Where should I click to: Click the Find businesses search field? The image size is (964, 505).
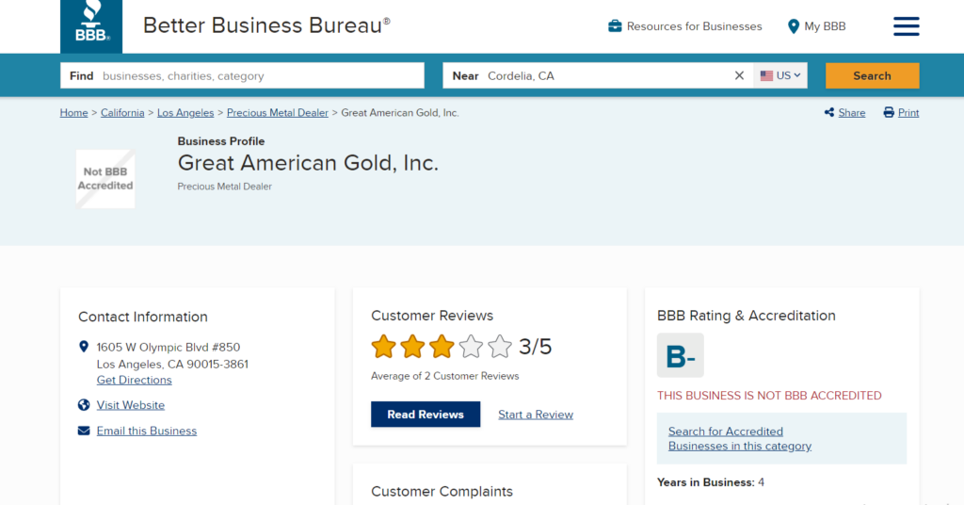(242, 75)
